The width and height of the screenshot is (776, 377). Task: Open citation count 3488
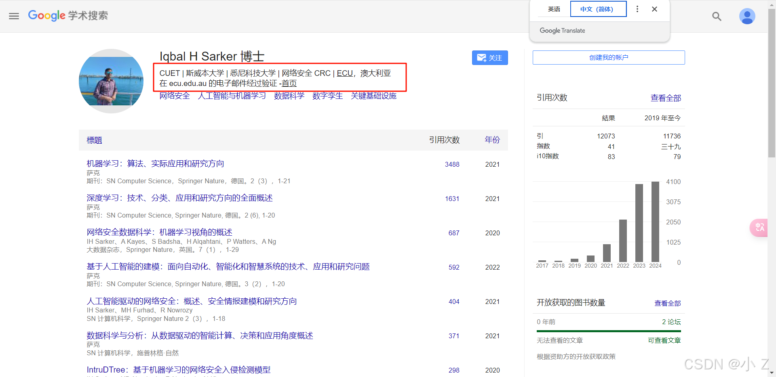(x=452, y=164)
